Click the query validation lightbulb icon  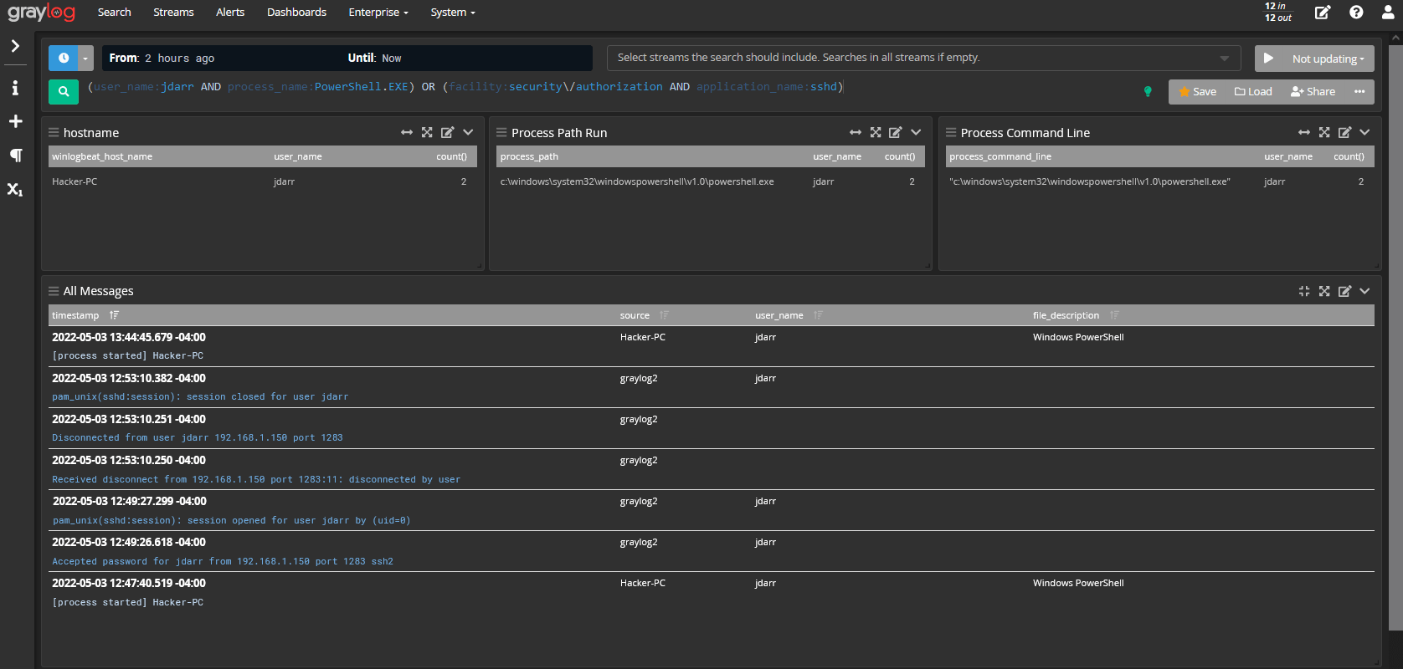click(x=1148, y=91)
